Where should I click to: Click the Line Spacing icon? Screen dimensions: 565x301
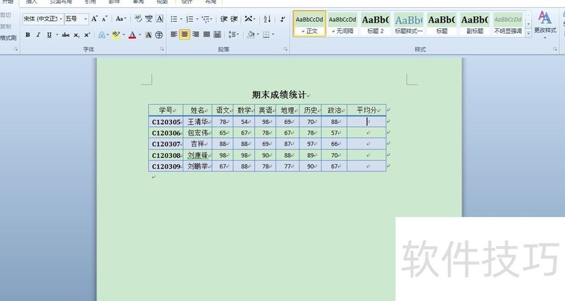click(x=232, y=35)
